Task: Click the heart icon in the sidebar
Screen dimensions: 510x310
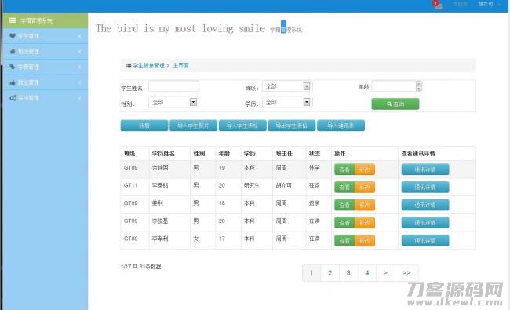Action: (13, 36)
